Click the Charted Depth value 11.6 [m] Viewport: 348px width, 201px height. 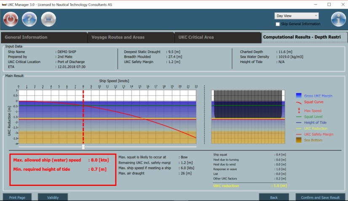point(285,52)
